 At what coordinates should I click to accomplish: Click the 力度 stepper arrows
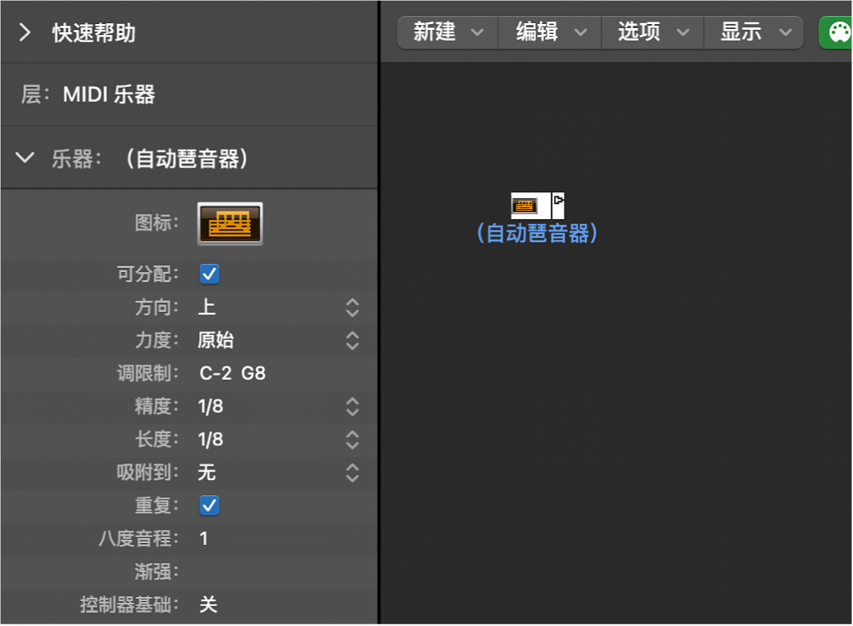point(351,341)
